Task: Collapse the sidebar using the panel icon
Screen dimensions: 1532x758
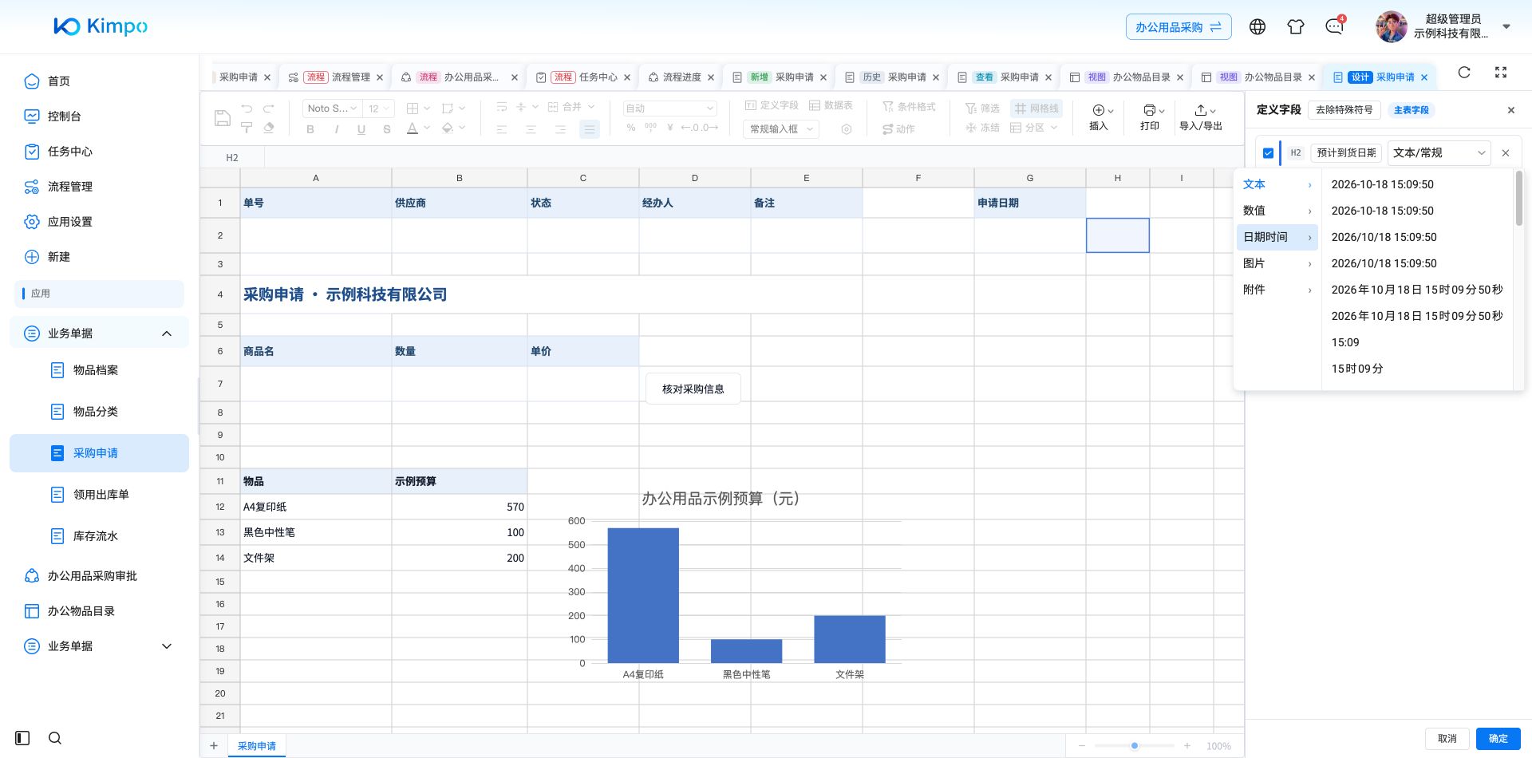Action: pos(22,738)
